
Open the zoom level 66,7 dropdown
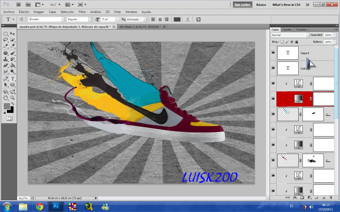click(x=59, y=5)
